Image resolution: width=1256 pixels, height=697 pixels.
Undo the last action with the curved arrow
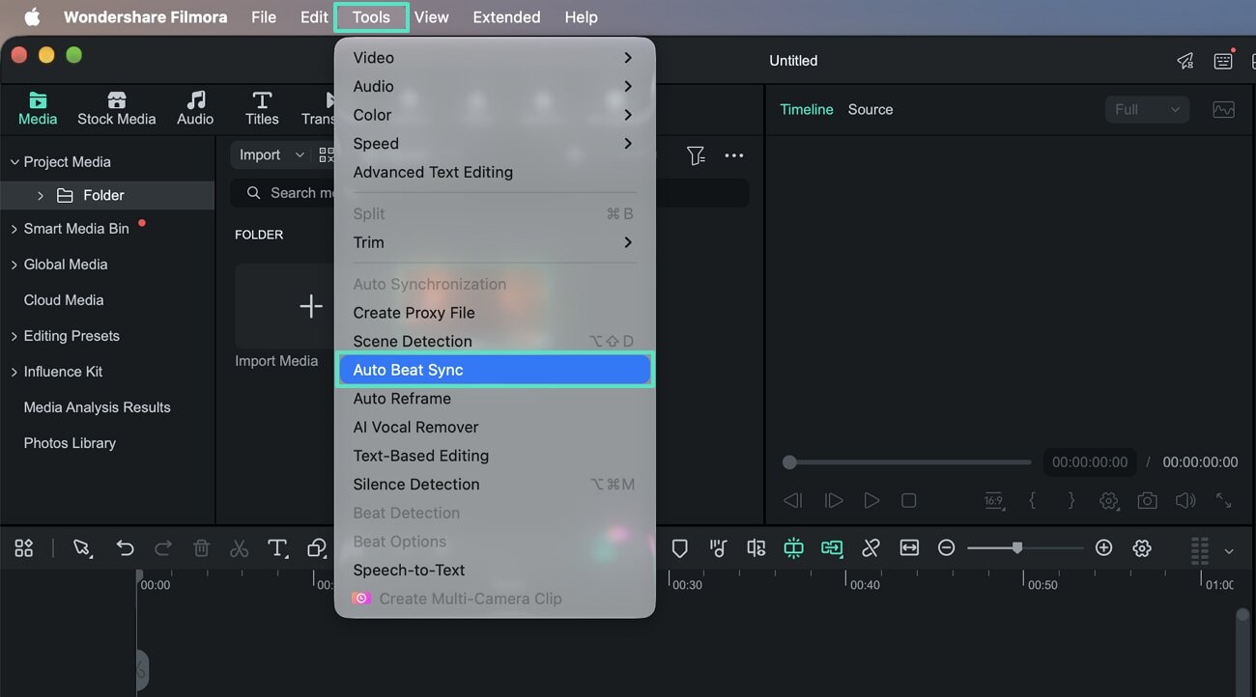[125, 548]
